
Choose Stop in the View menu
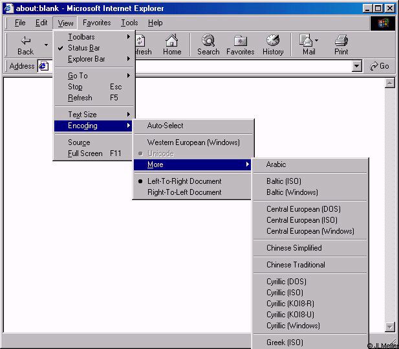coord(94,87)
